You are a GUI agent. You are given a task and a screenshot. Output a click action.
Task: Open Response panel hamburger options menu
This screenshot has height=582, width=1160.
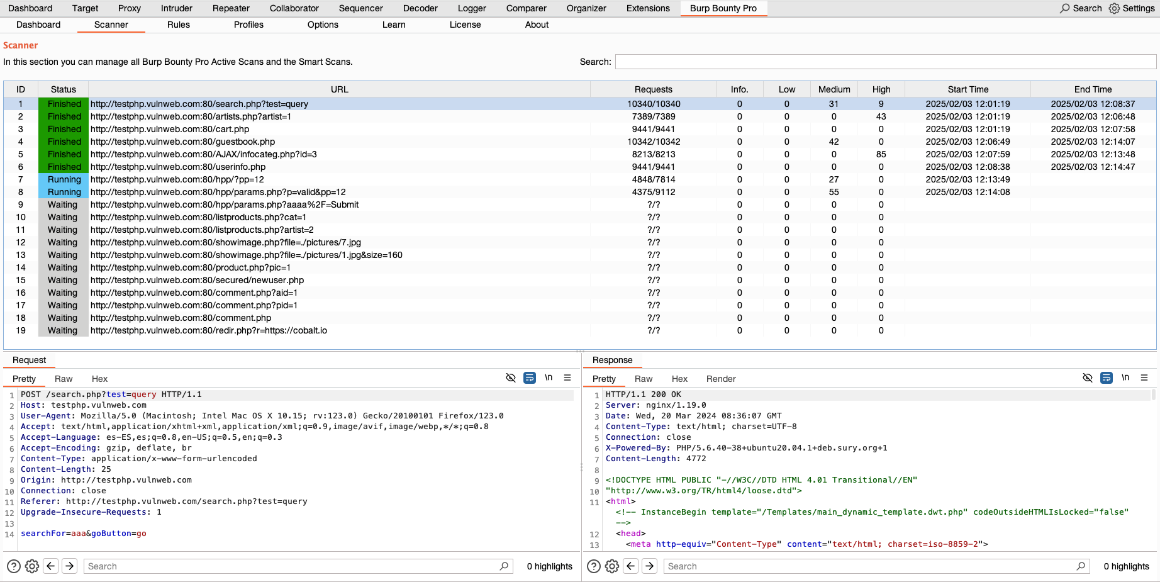[x=1144, y=378]
